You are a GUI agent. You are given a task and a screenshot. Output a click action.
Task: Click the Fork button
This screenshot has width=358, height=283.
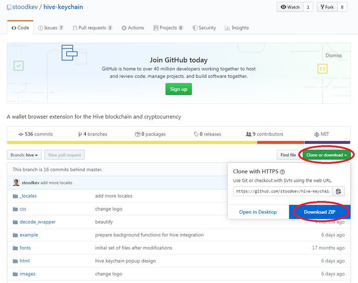pos(327,7)
